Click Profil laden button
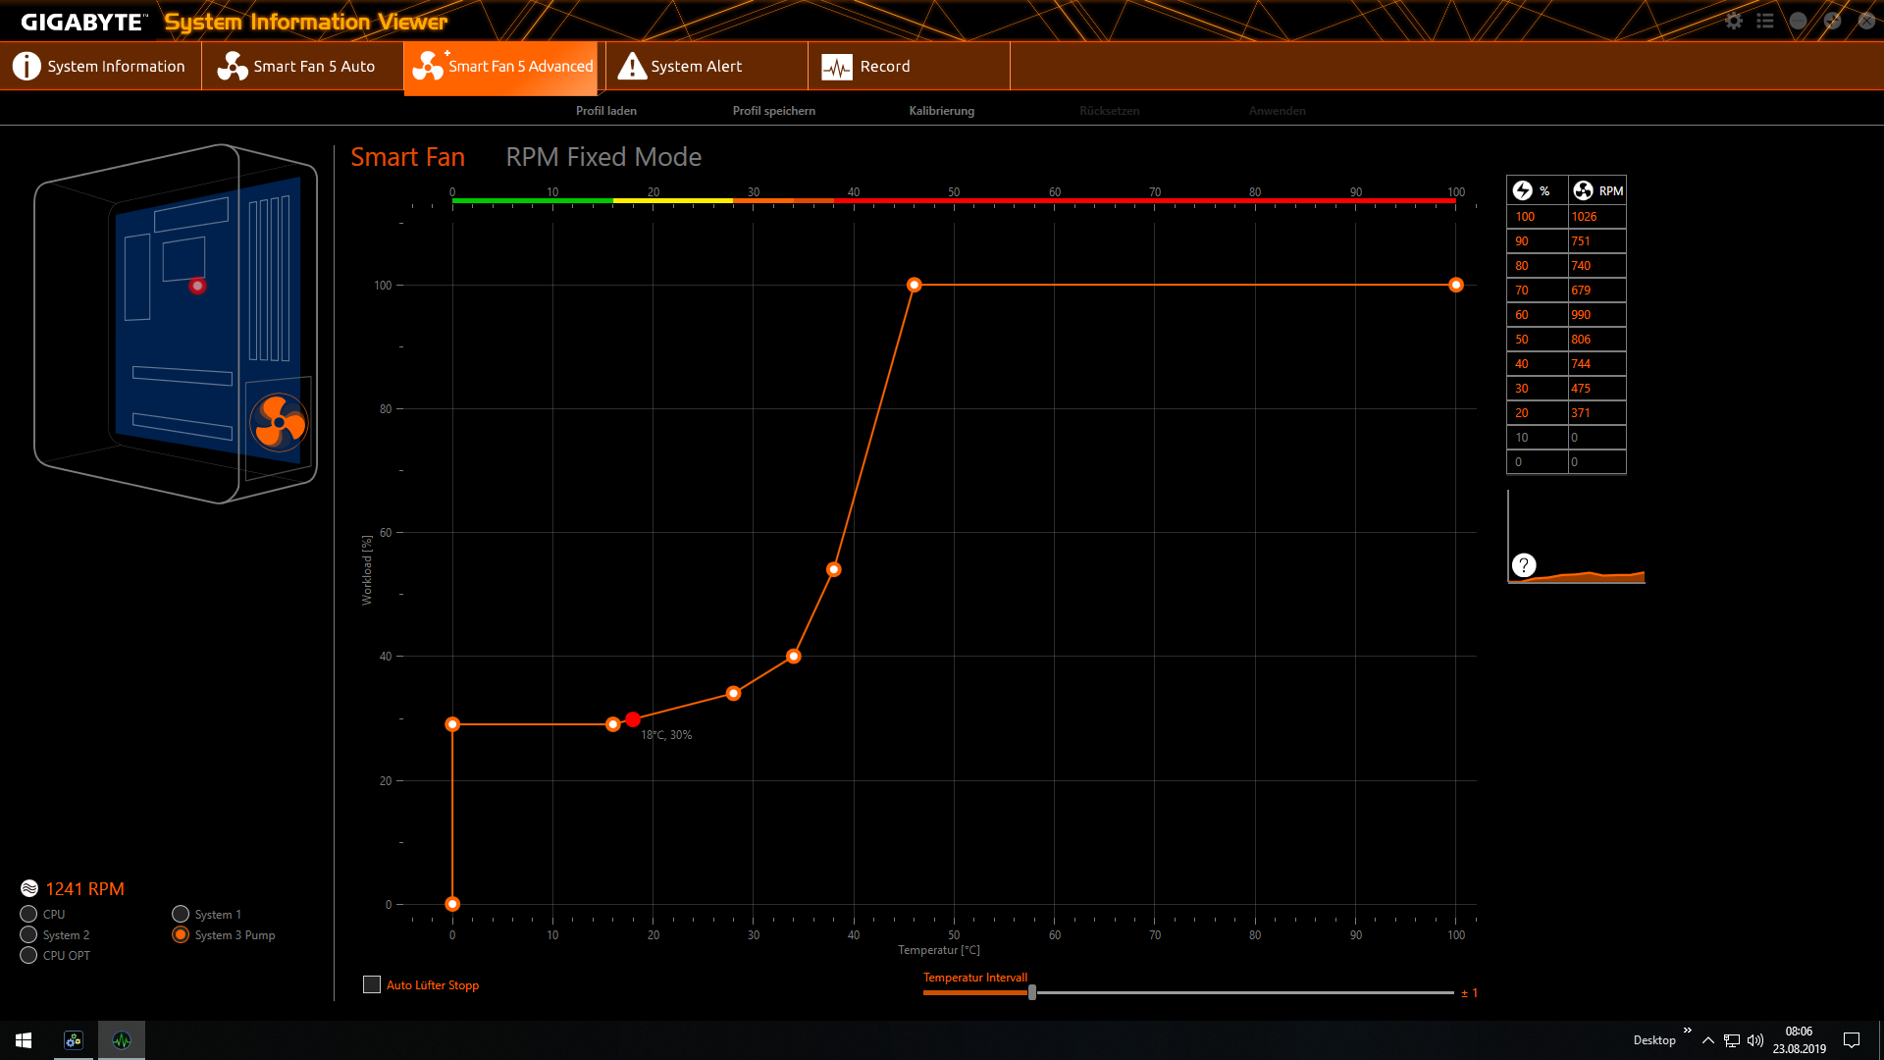1884x1060 pixels. point(605,111)
